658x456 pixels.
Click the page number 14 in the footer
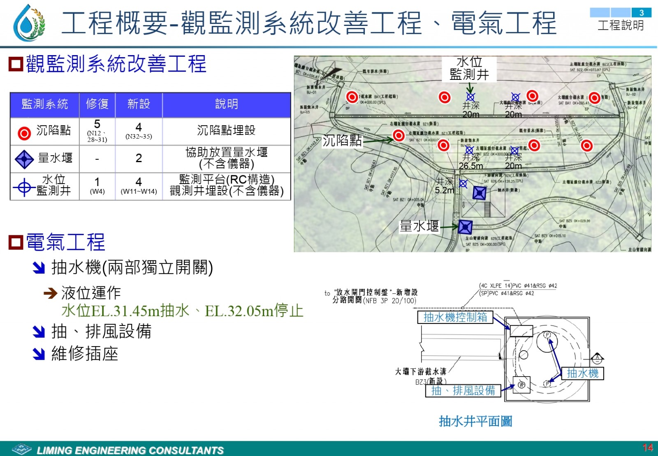pos(648,448)
